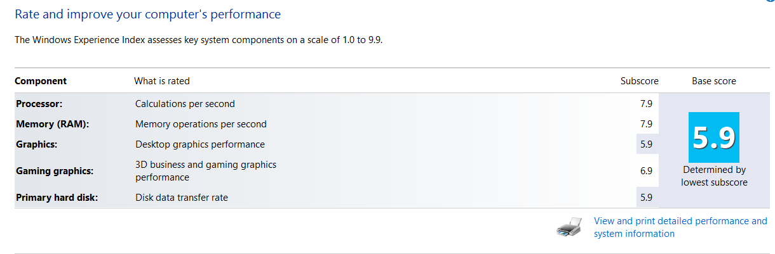Click 'Desktop graphics performance' description

[x=200, y=144]
